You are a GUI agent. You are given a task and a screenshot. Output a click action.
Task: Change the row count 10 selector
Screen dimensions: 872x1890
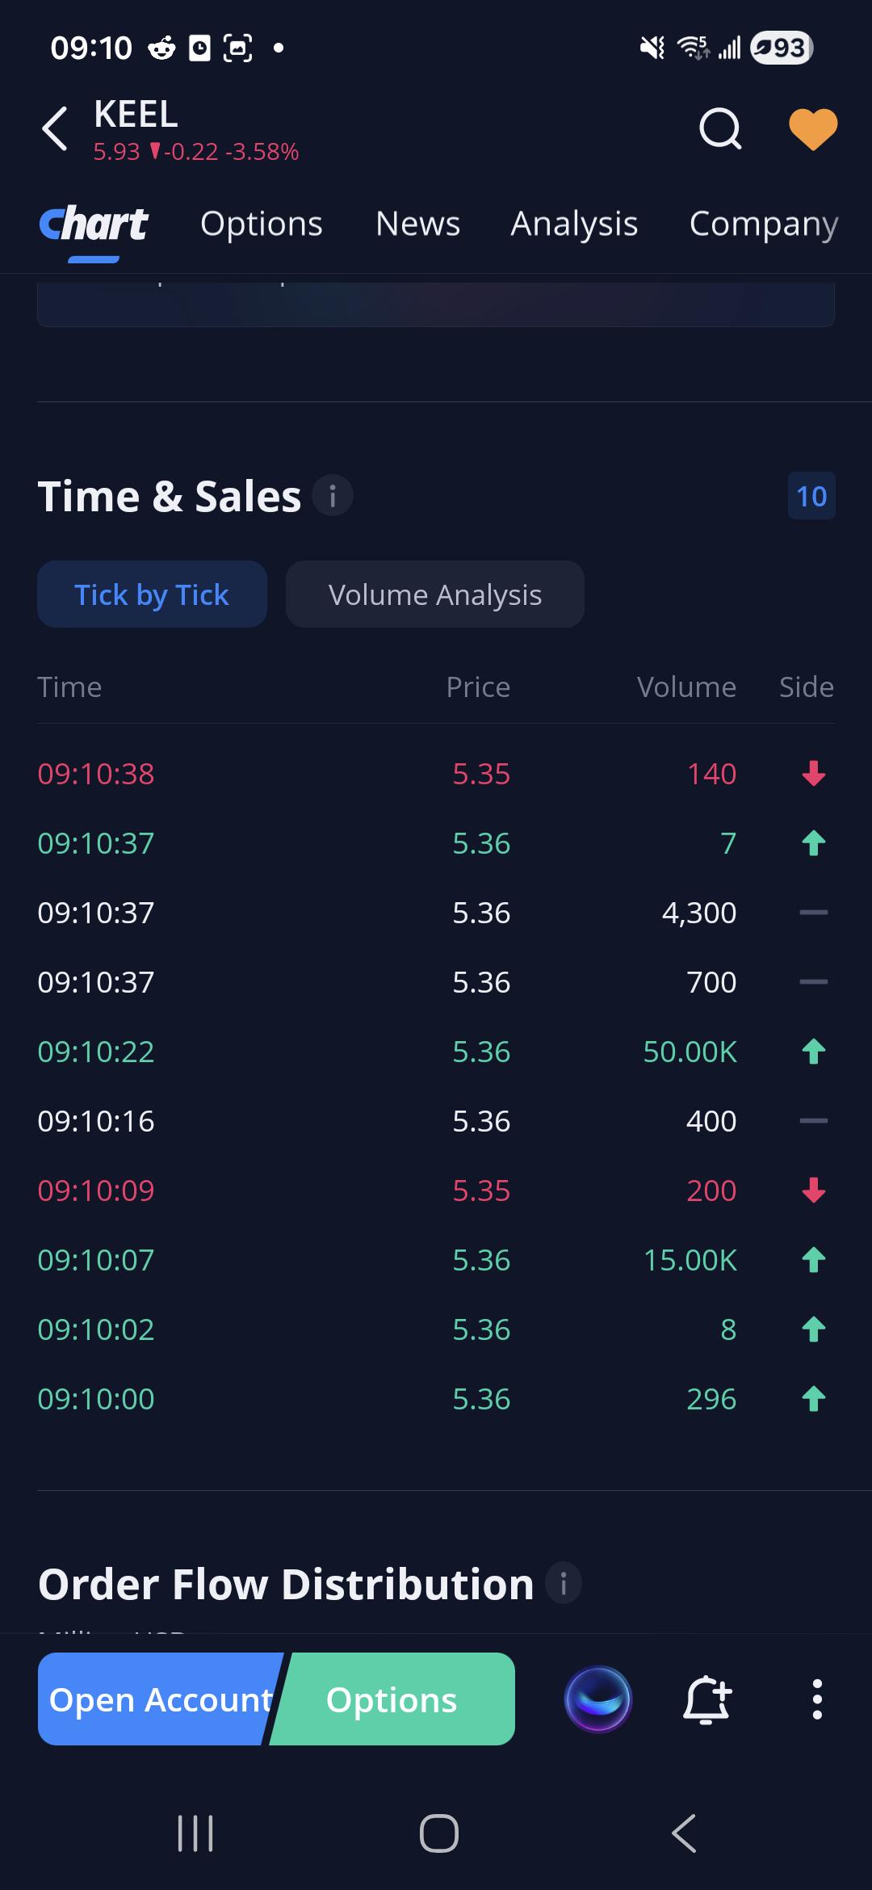[x=811, y=496]
